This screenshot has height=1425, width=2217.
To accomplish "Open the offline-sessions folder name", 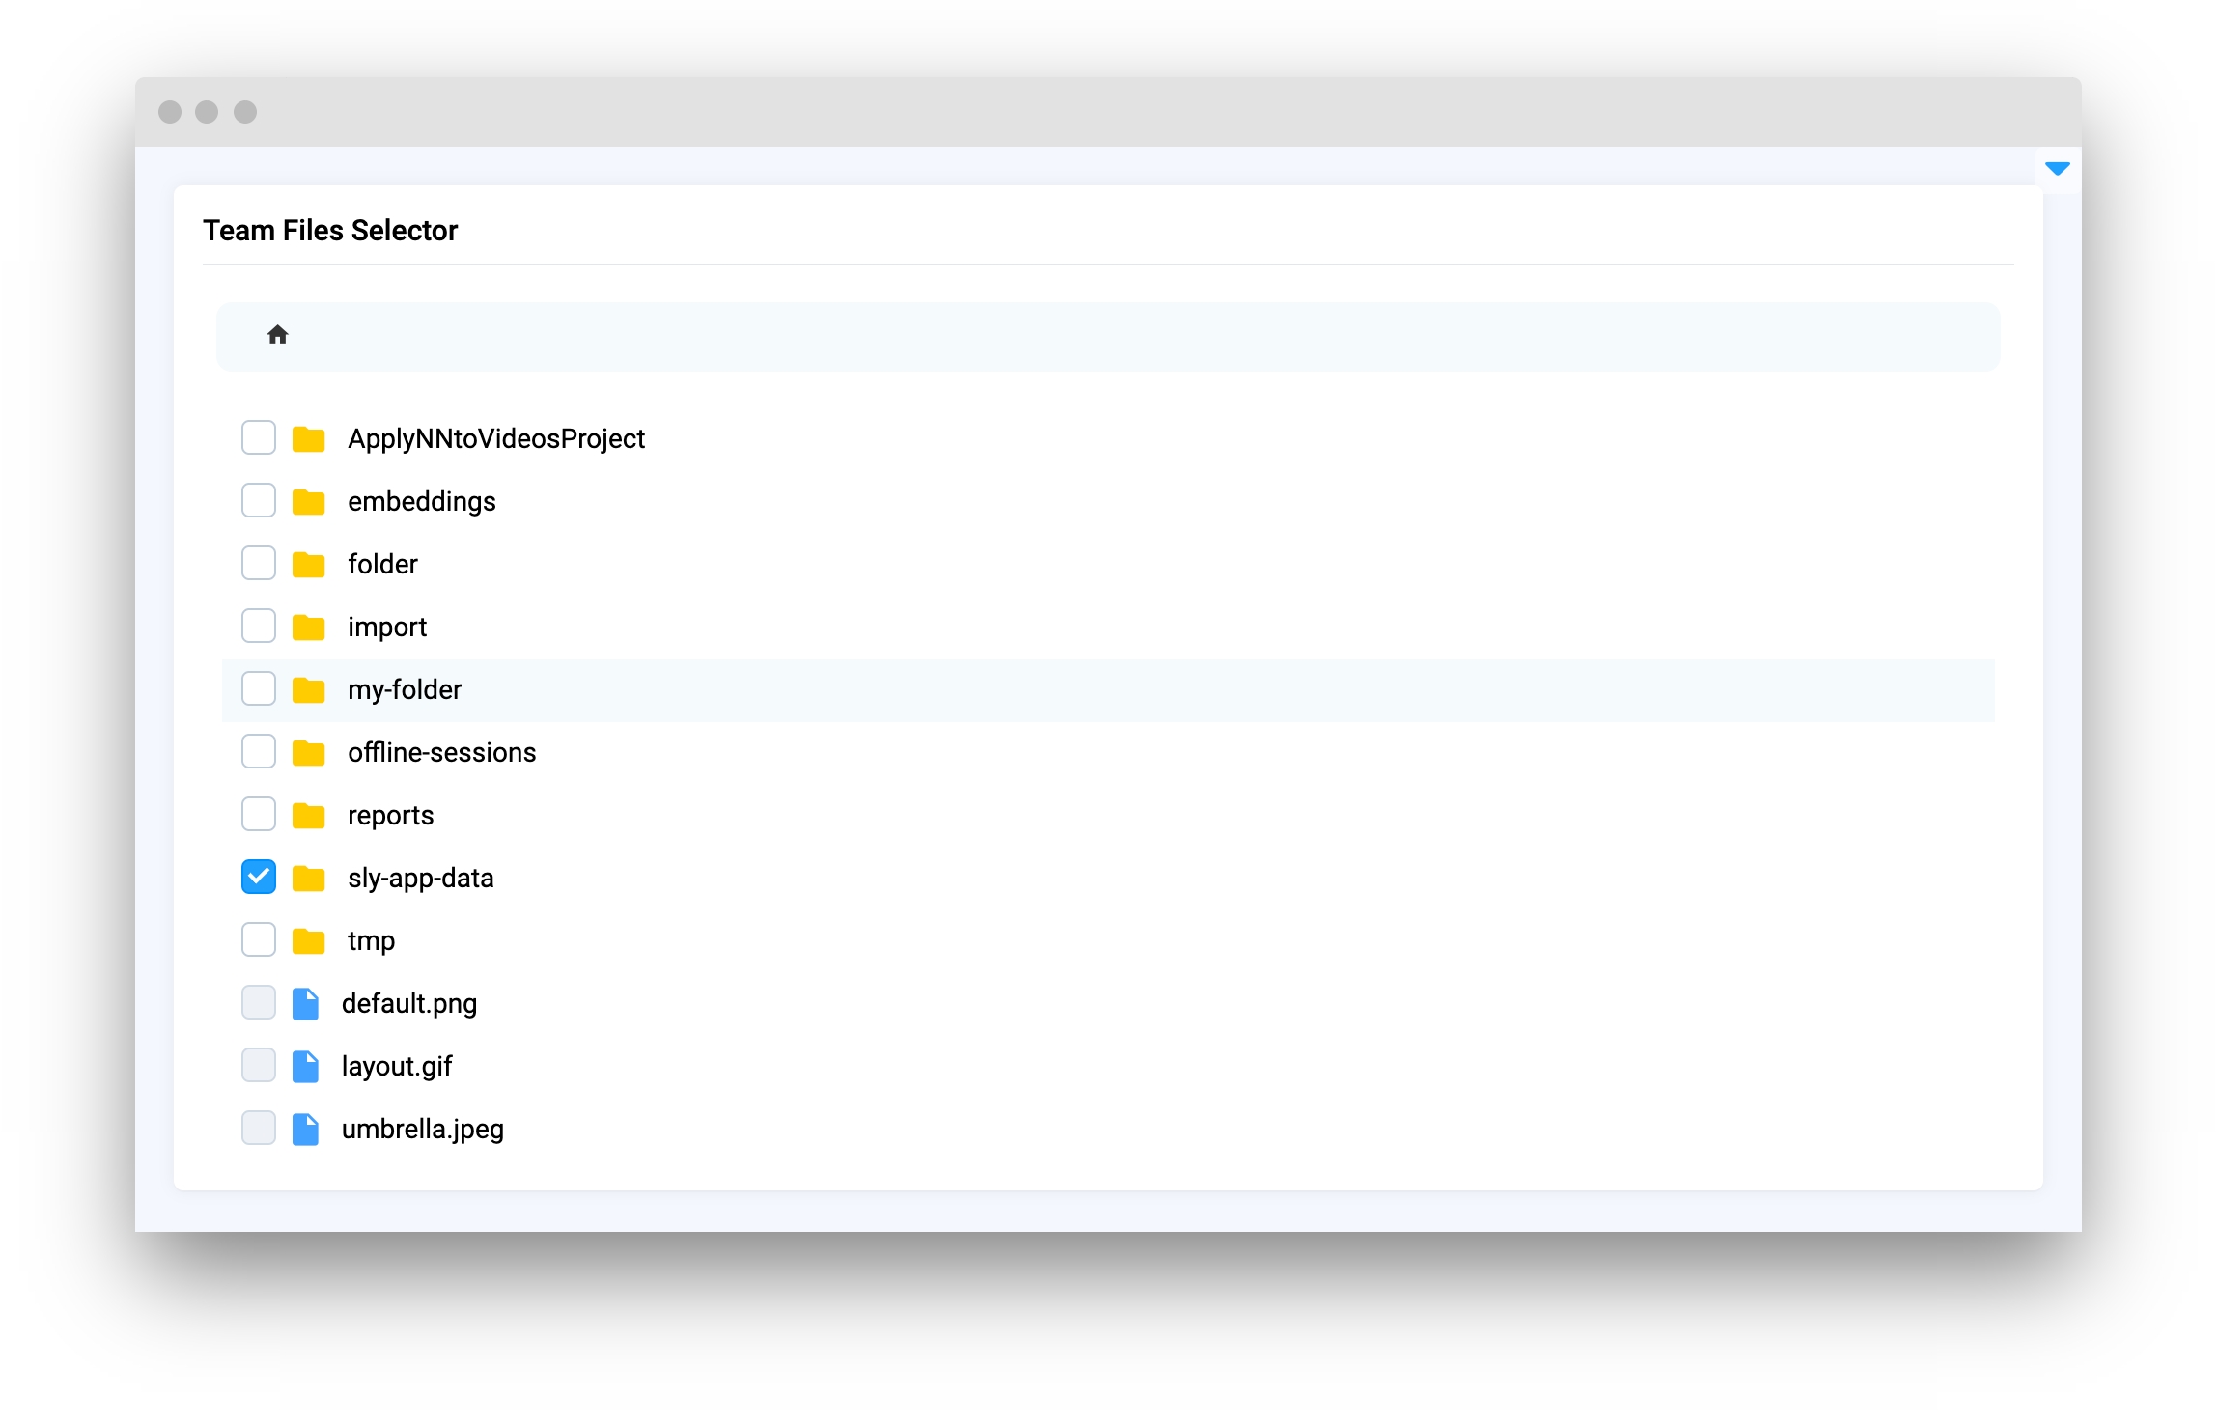I will [442, 752].
